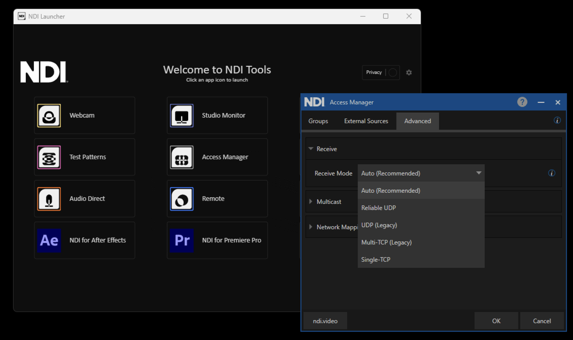
Task: Launch the Webcam app icon
Action: 49,116
